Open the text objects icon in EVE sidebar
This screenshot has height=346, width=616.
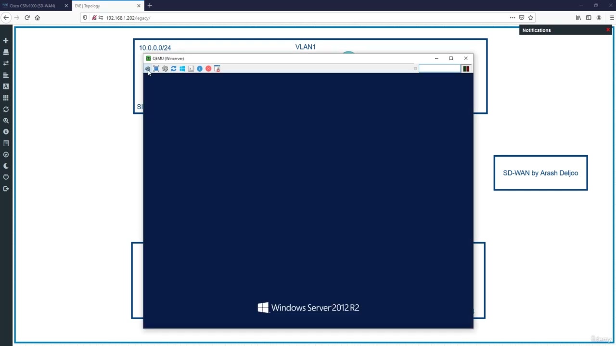point(6,86)
